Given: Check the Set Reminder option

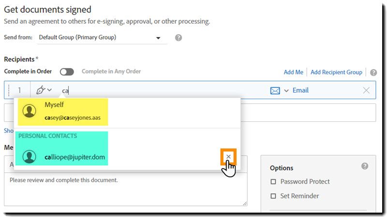Looking at the screenshot, I should coord(273,196).
